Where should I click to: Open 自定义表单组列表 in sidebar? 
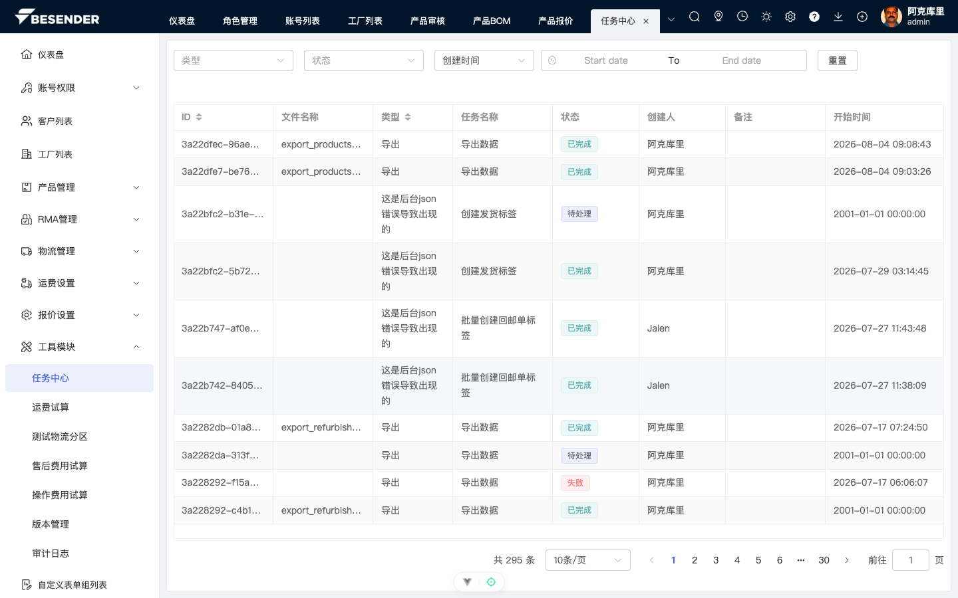[x=80, y=585]
